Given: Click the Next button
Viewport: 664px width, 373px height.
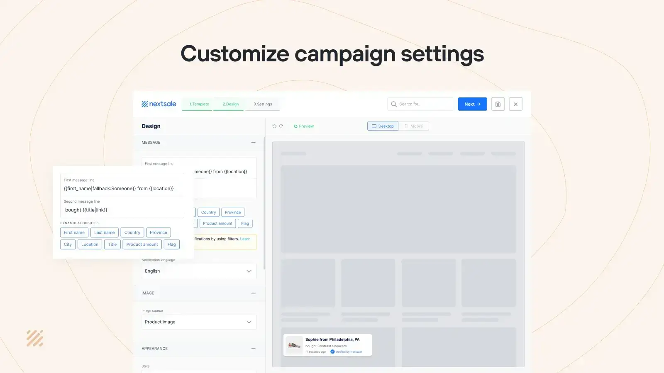Looking at the screenshot, I should tap(472, 104).
